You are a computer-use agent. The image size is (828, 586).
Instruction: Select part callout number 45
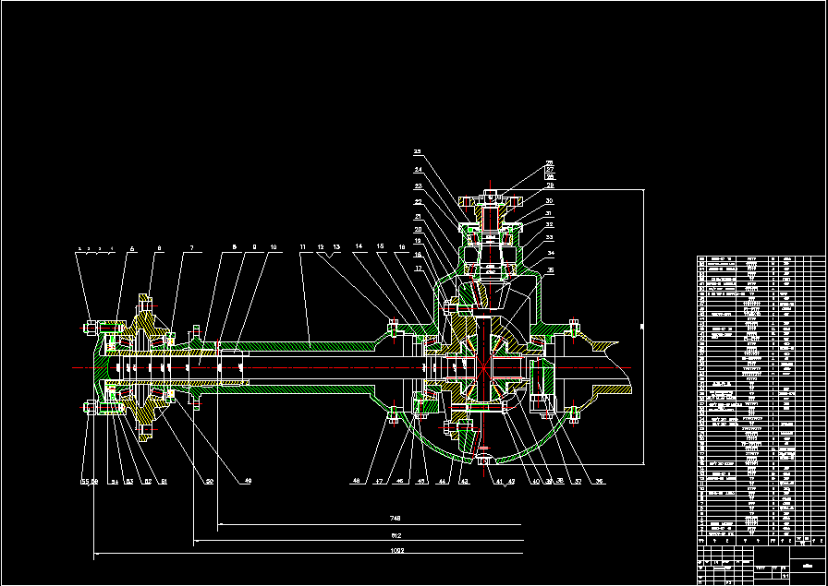pos(422,481)
